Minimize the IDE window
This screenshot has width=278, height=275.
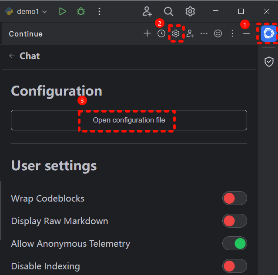tap(216, 11)
